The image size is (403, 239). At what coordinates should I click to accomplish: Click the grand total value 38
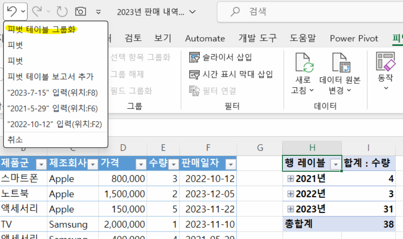(x=368, y=224)
